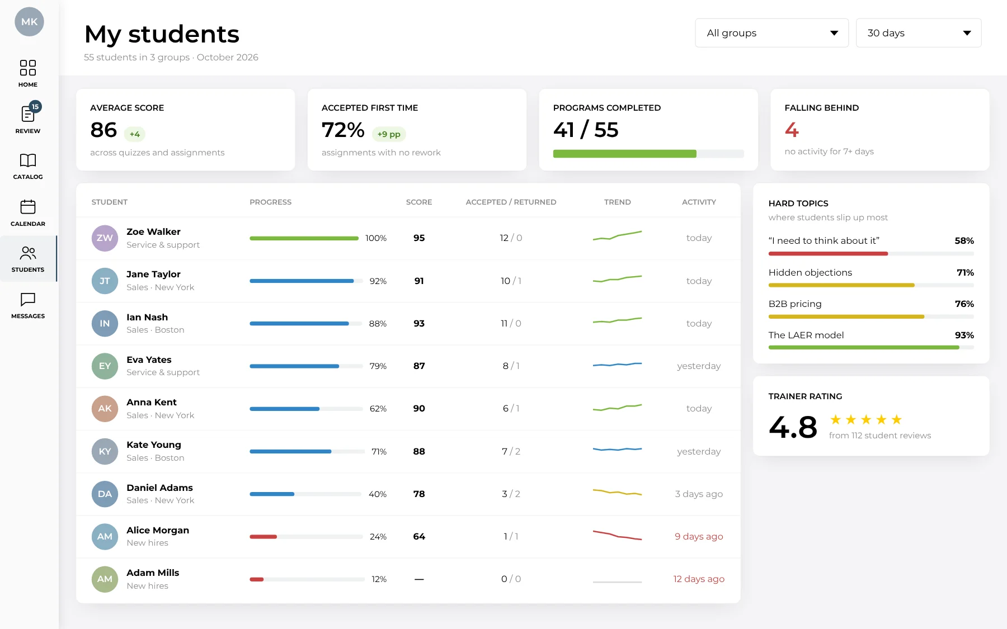Sort by Score column header
1007x629 pixels.
click(419, 202)
